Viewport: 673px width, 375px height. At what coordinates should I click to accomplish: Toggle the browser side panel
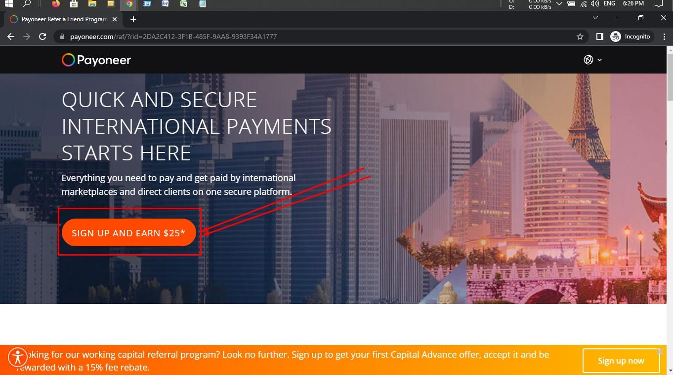(599, 37)
